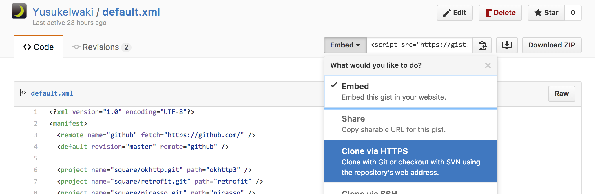
Task: Click the embed script URL field
Action: (419, 45)
